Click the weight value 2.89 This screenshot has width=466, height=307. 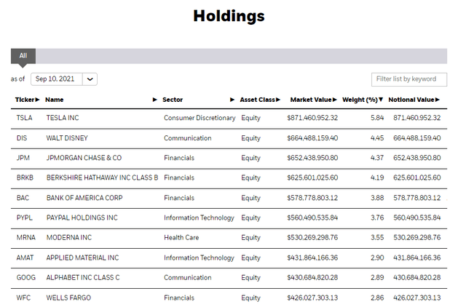(x=377, y=278)
